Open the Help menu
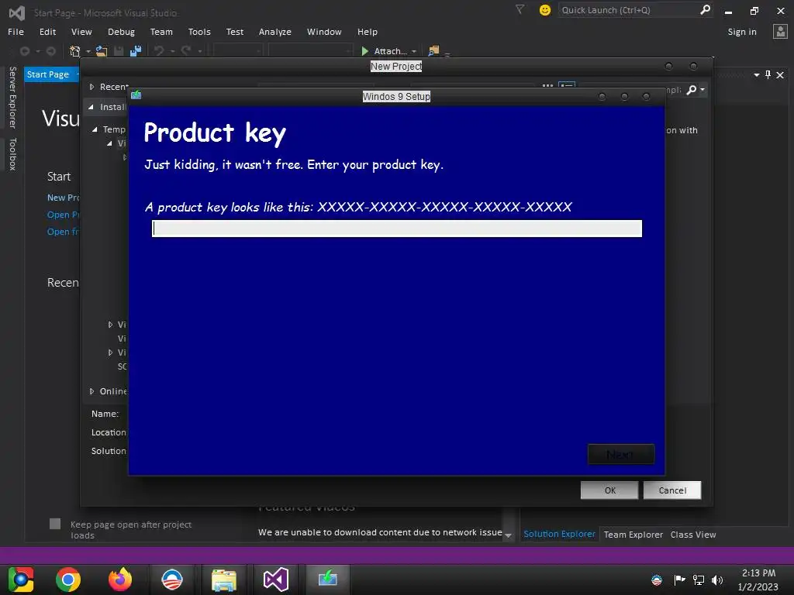 [x=367, y=32]
